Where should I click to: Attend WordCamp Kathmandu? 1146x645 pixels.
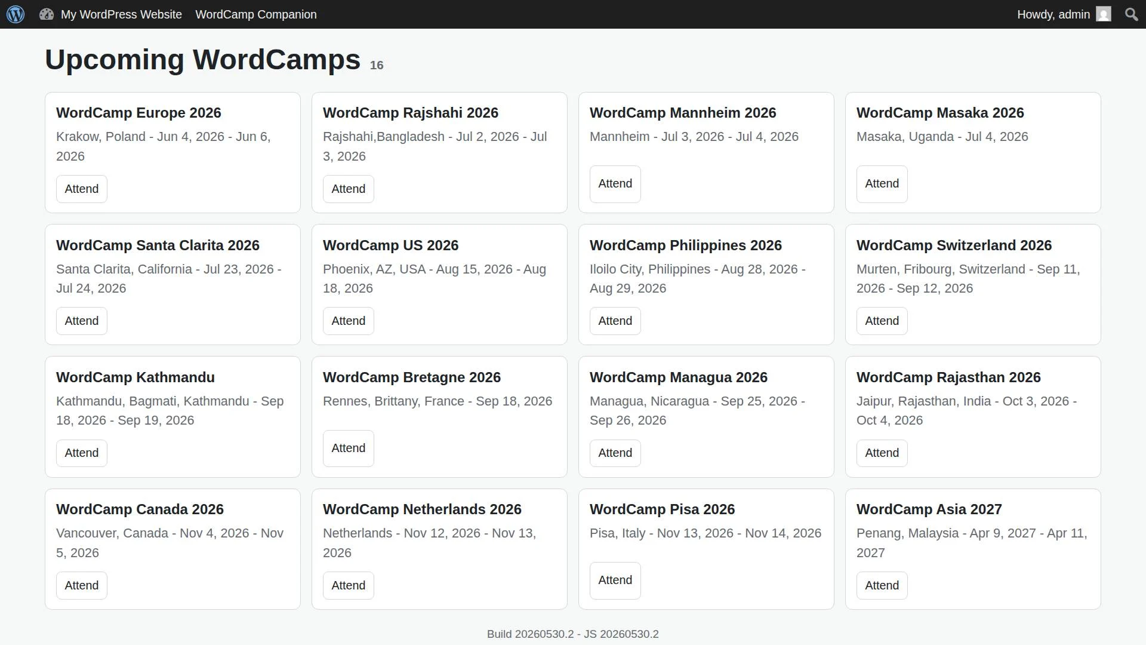82,453
